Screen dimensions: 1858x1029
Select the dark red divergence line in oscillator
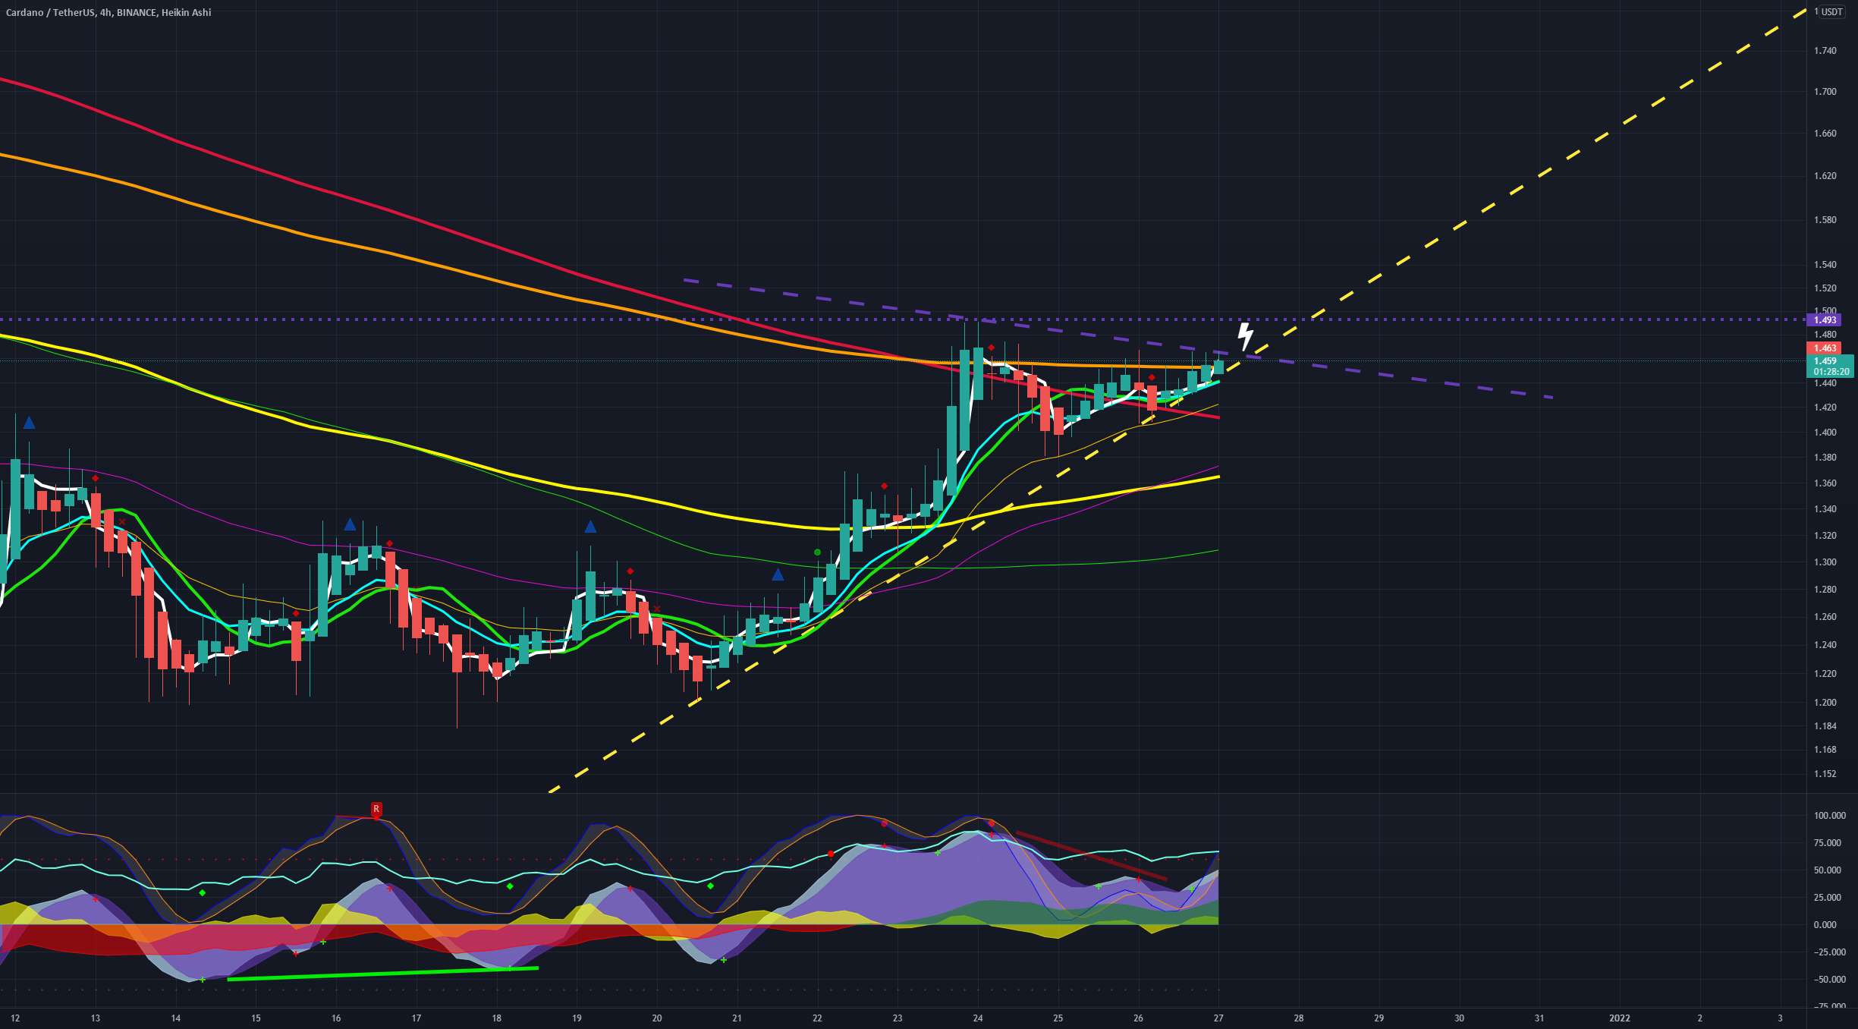click(1091, 856)
